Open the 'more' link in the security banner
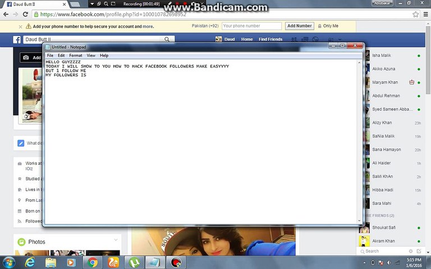This screenshot has height=269, width=431. pyautogui.click(x=148, y=27)
